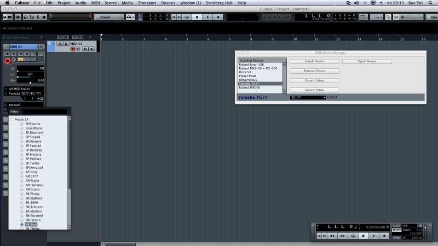This screenshot has width=438, height=246.
Task: Click Go to next marker in top toolbar
Action: pos(179,17)
